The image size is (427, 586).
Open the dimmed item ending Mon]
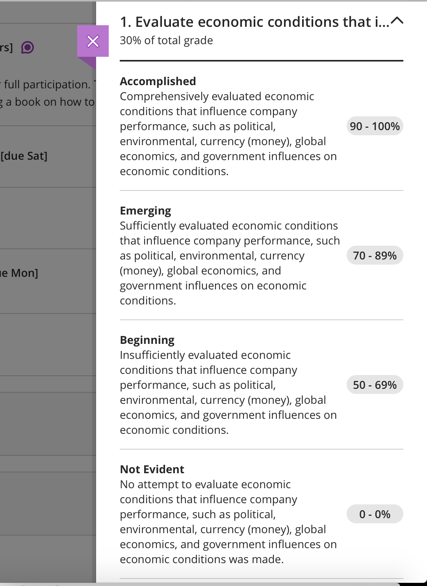[19, 273]
